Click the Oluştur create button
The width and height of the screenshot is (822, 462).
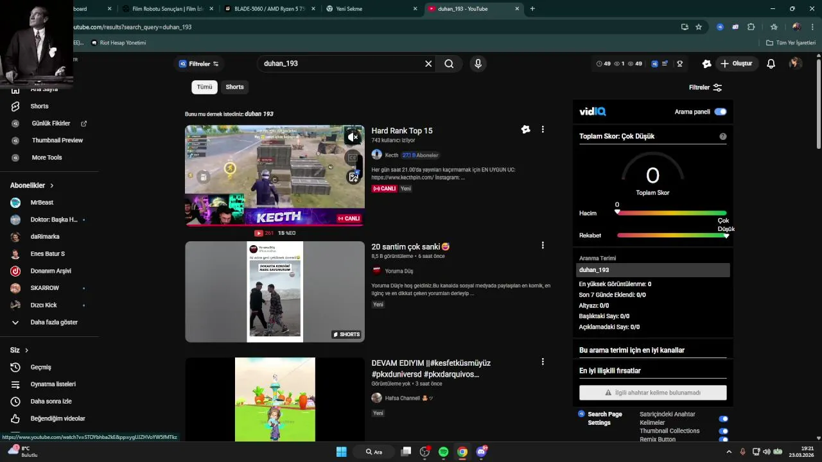[737, 64]
